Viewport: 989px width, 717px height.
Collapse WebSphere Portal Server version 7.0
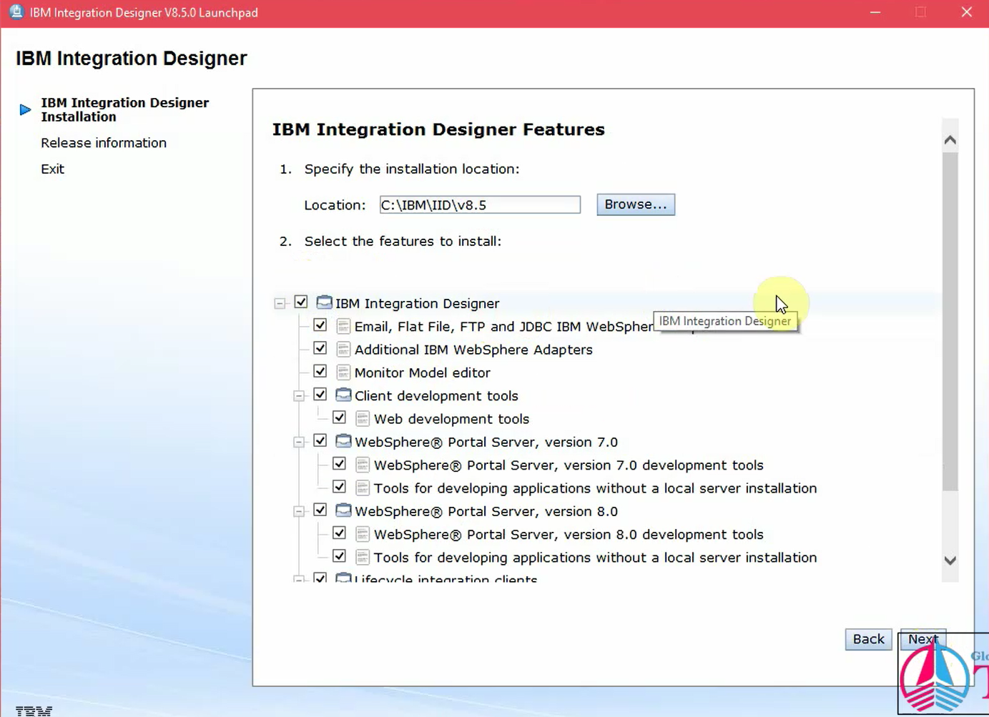coord(299,440)
